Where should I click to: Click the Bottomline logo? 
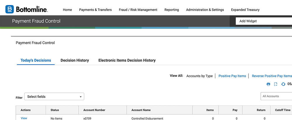click(26, 9)
